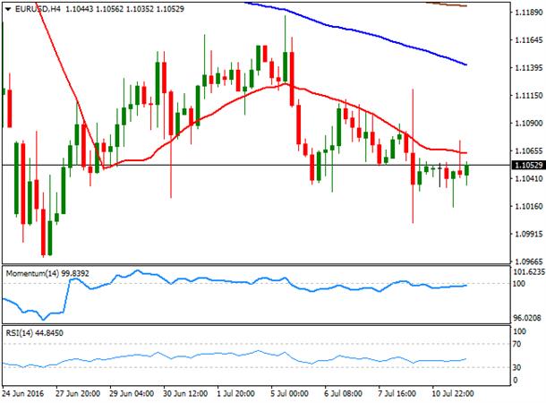The image size is (546, 403).
Task: Click the EURUSD,H4 chart title text
Action: (38, 9)
